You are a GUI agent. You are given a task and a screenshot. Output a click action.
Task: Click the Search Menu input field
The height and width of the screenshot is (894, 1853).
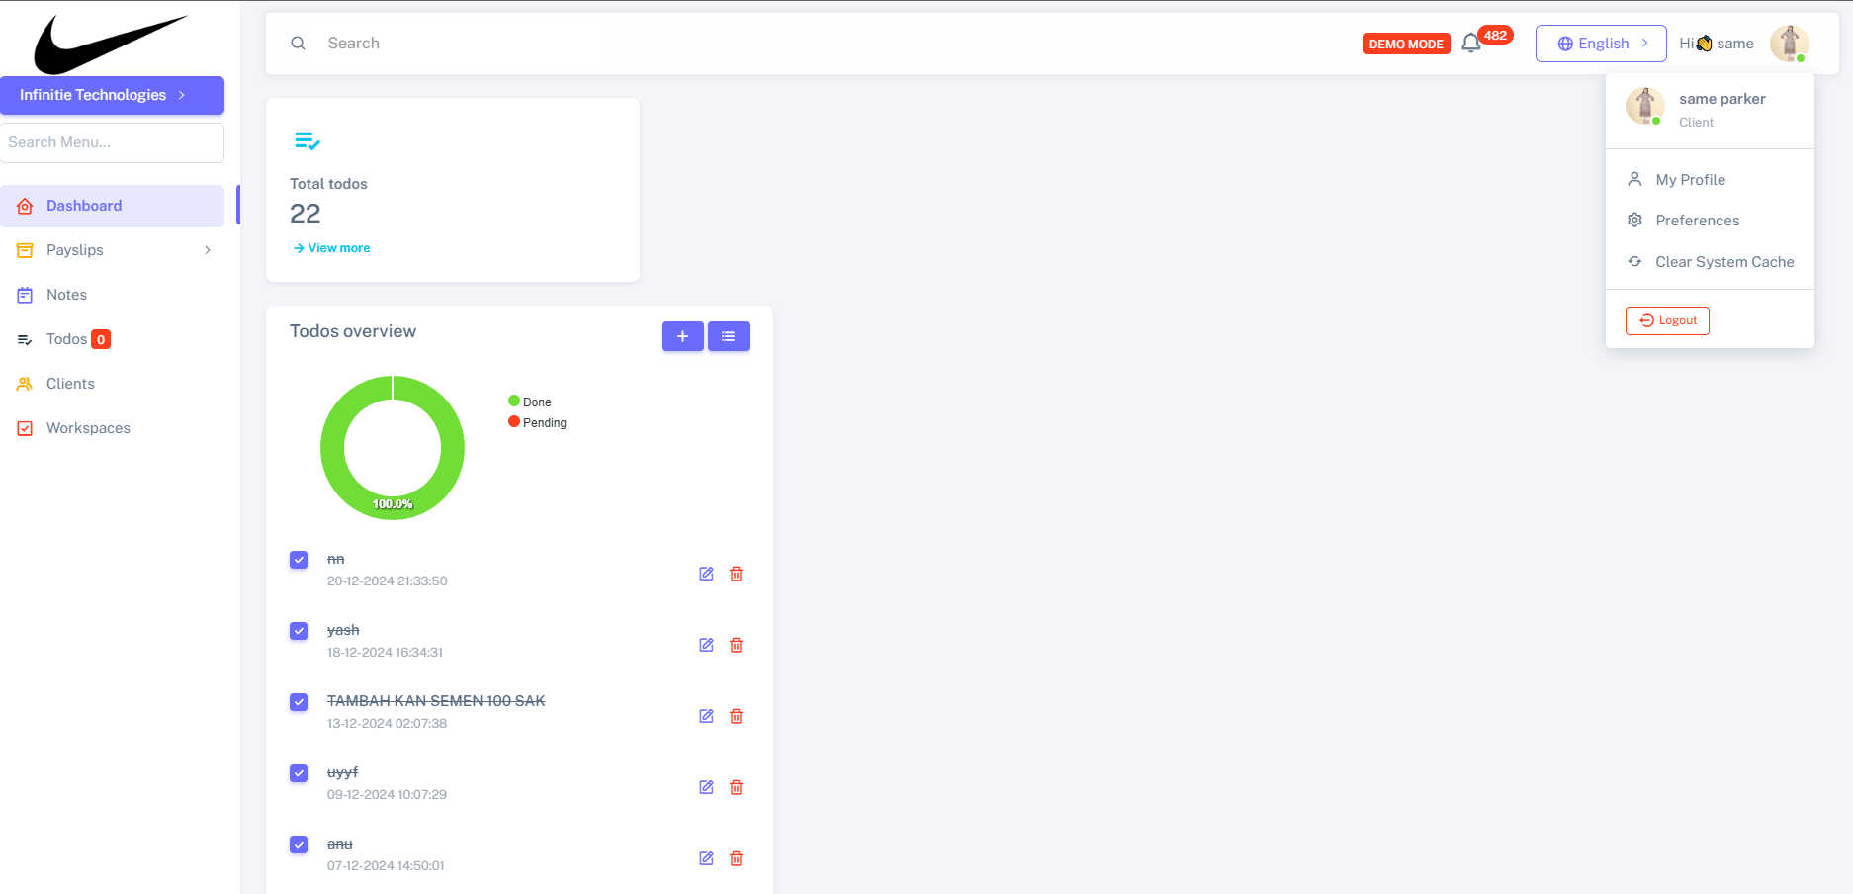coord(112,142)
